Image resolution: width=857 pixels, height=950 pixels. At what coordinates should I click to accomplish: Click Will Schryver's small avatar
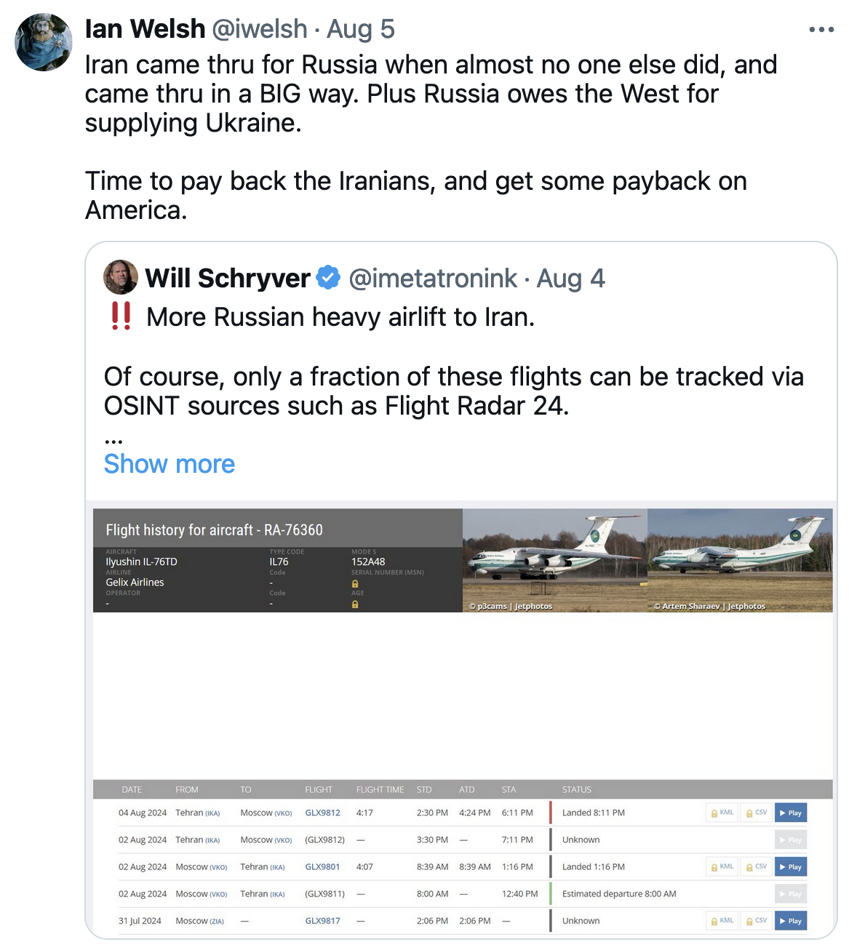pos(121,277)
